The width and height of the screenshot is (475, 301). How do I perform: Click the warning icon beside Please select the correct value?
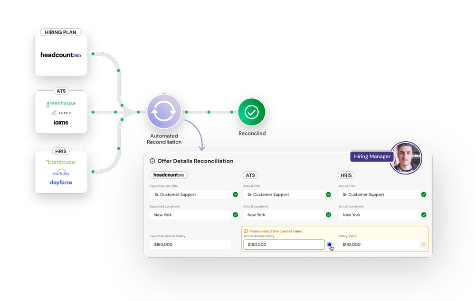click(246, 231)
